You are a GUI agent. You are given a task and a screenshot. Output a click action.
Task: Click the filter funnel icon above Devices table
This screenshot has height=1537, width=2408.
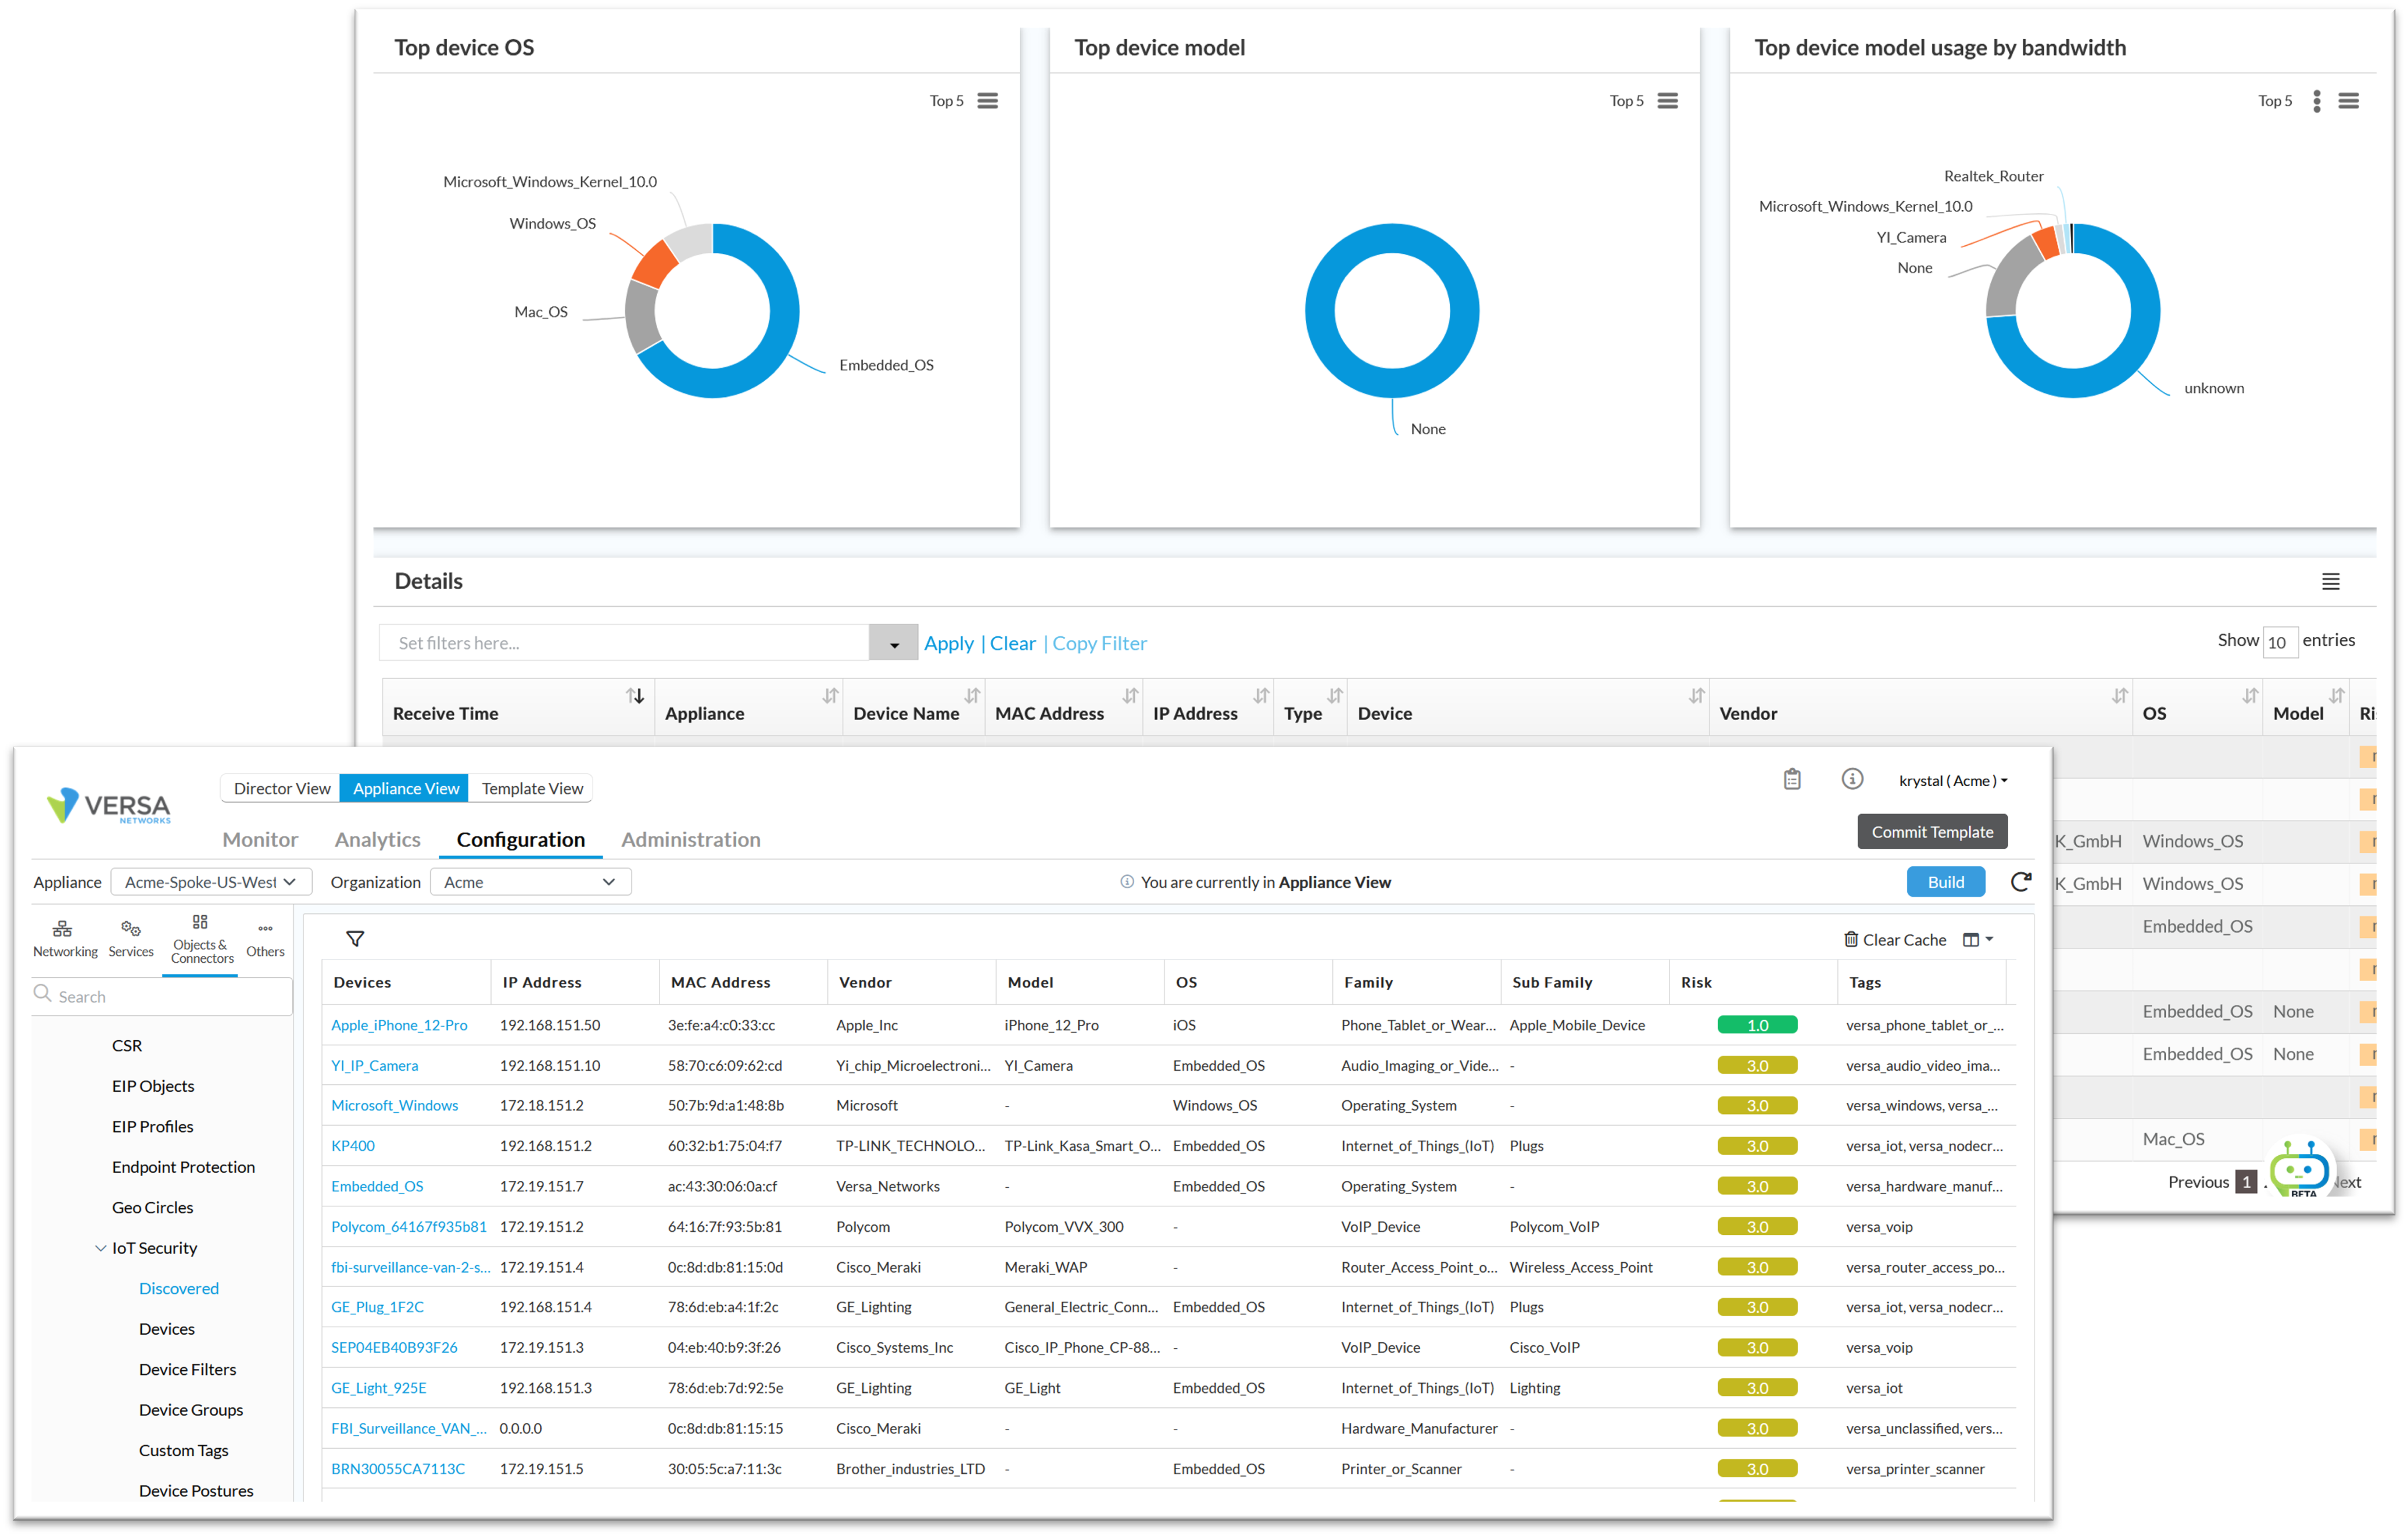pyautogui.click(x=355, y=938)
